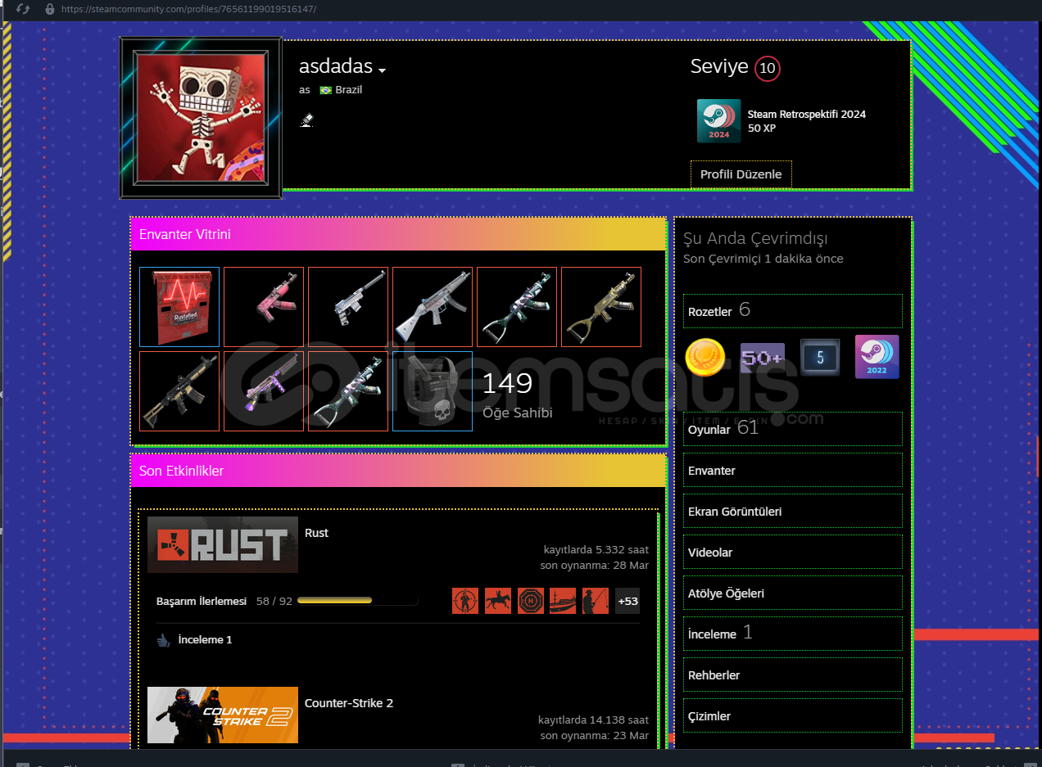Click 'Son Etkinlikler' section header
Viewport: 1042px width, 767px height.
pos(398,471)
